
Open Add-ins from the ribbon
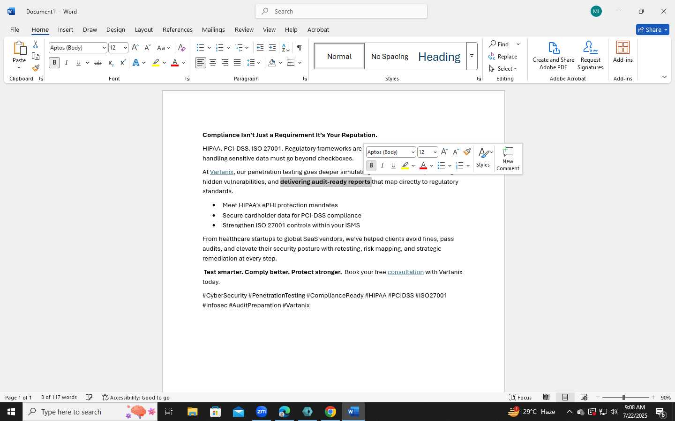623,52
